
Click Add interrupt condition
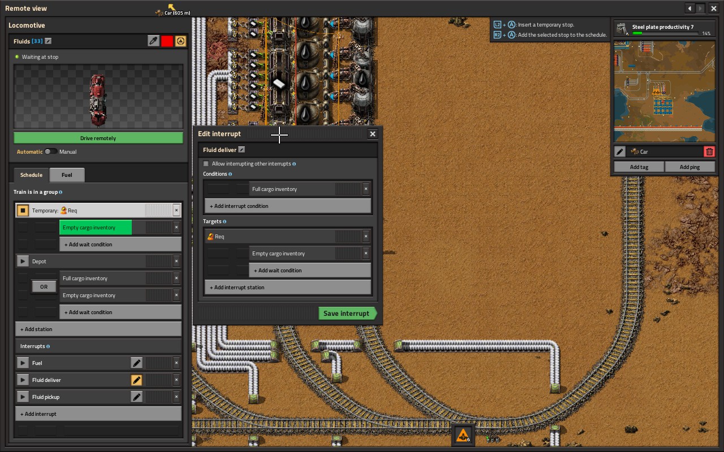287,206
